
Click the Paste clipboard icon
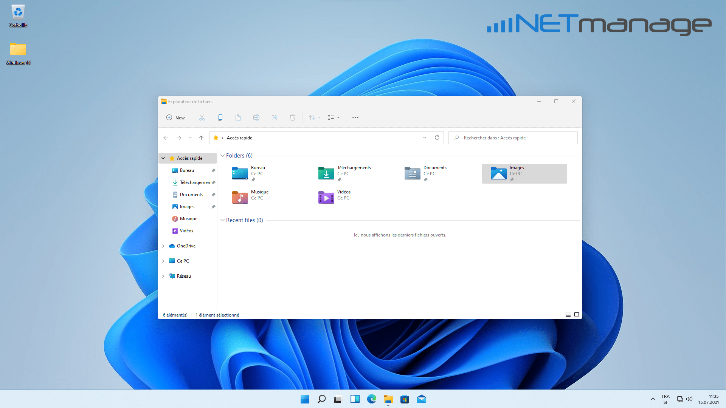pyautogui.click(x=238, y=117)
